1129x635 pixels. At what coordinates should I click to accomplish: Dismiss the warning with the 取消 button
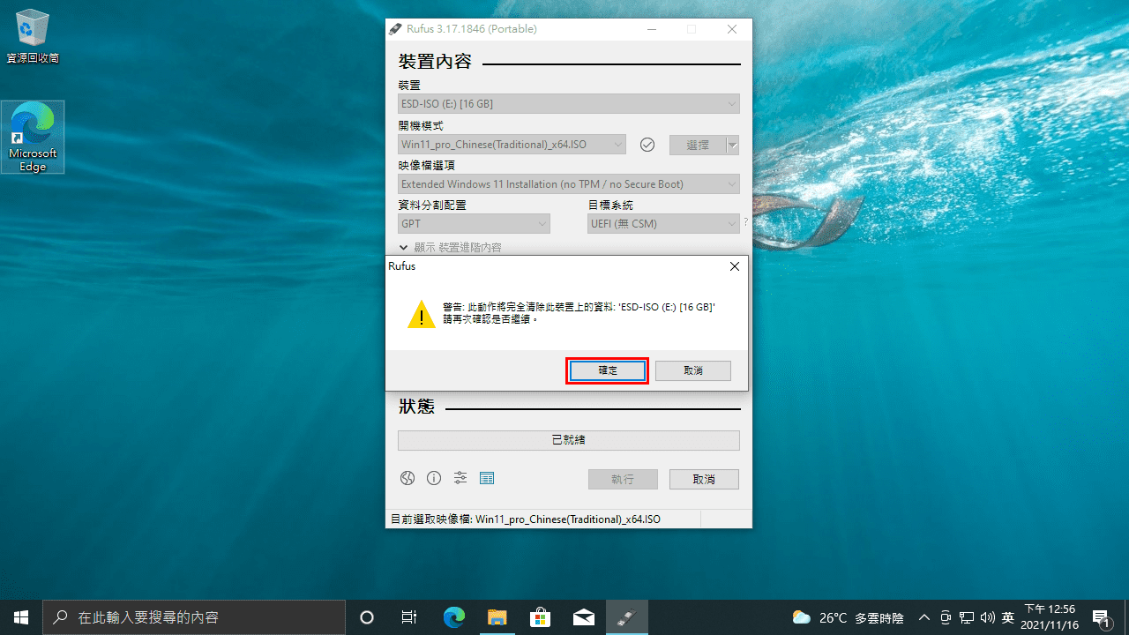(x=692, y=370)
